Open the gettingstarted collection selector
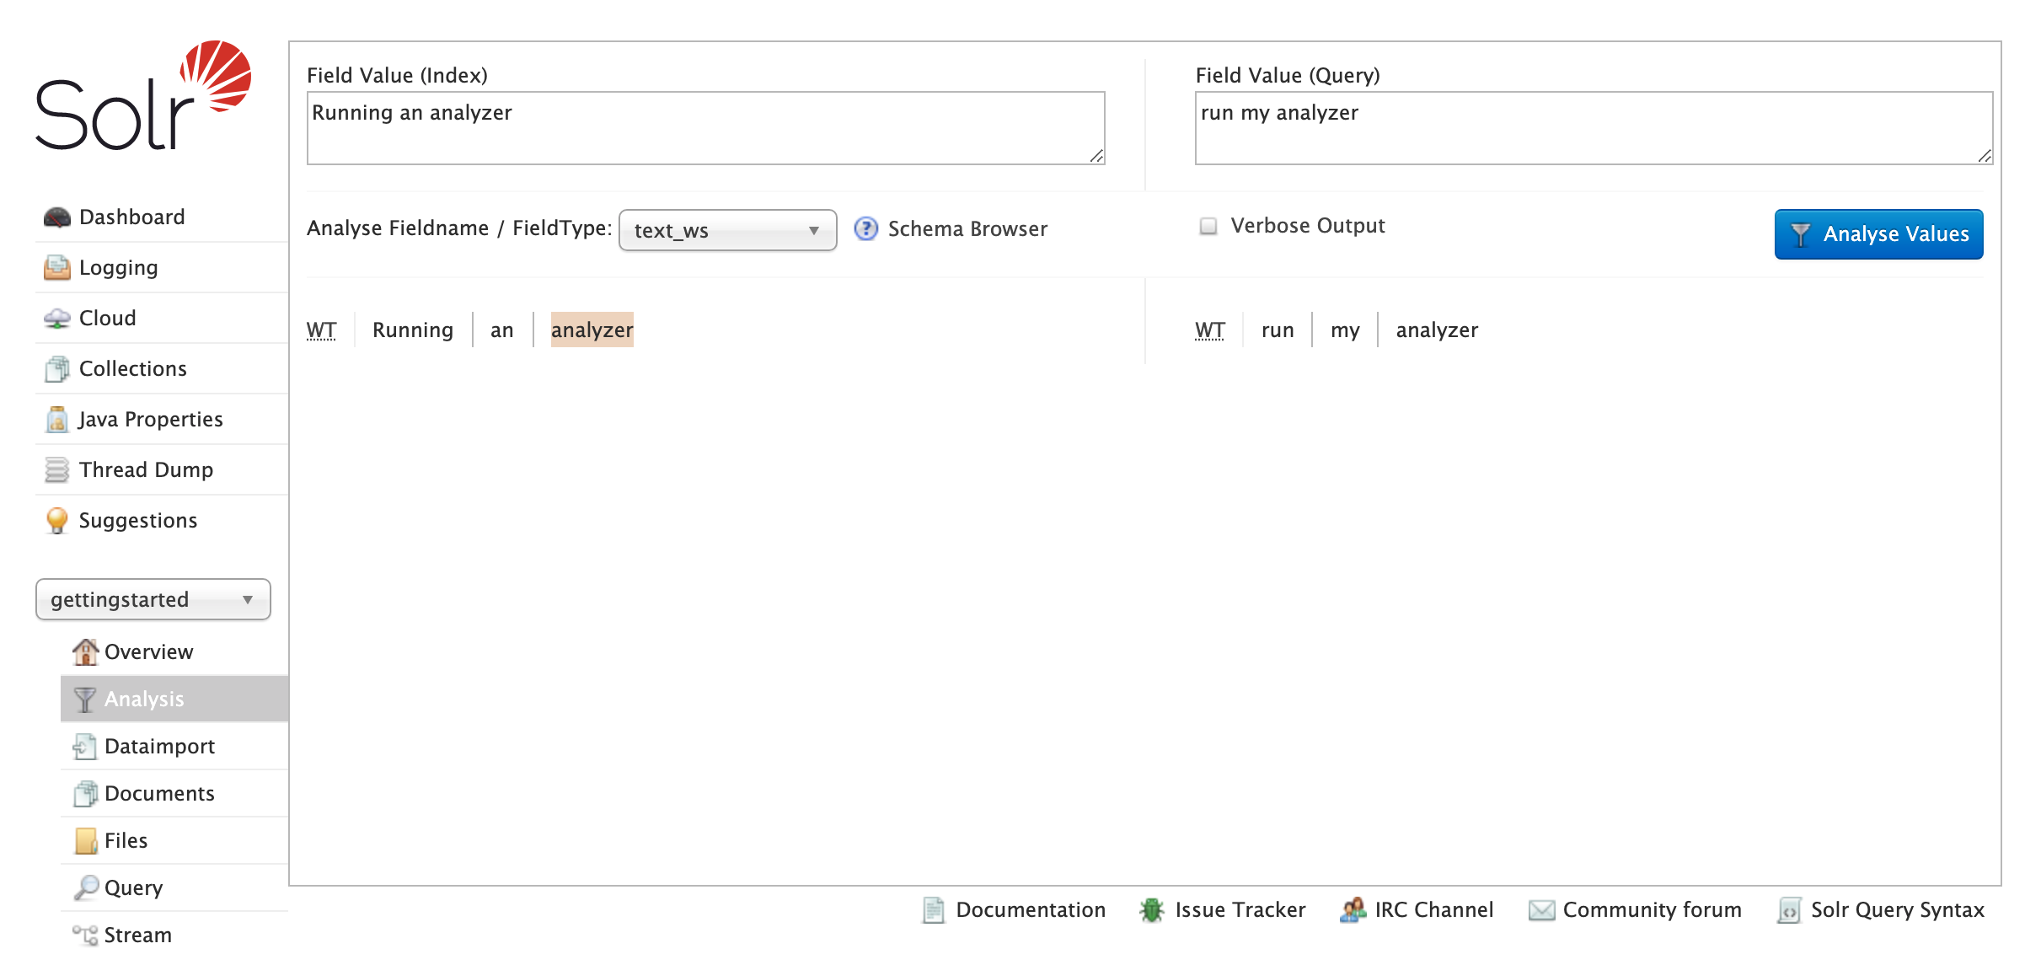Viewport: 2041px width, 954px height. pyautogui.click(x=153, y=599)
